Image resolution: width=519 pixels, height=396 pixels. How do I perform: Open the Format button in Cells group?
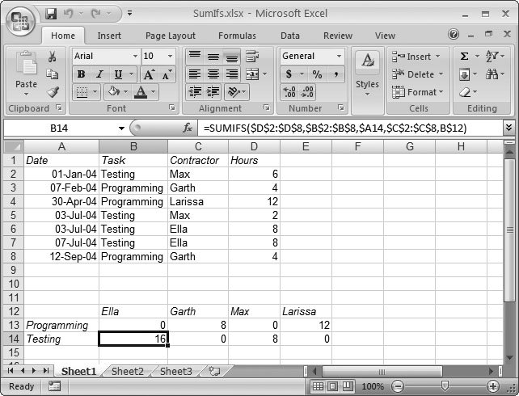click(x=417, y=92)
